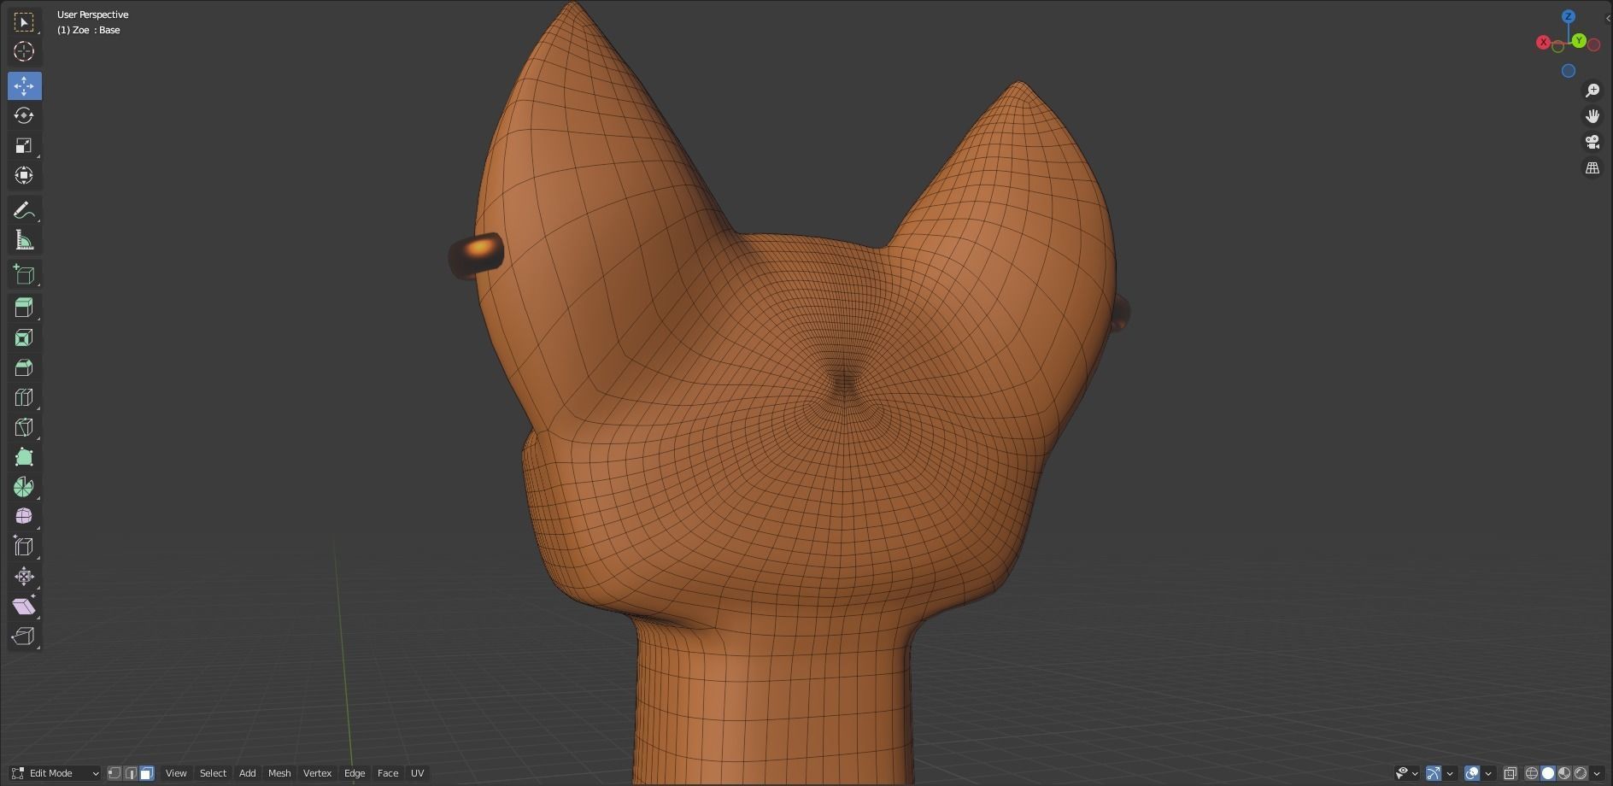Open the View menu
Screen dimensions: 1613x786
[x=176, y=773]
